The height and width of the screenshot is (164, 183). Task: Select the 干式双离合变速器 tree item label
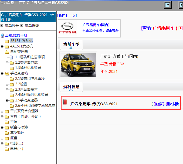pyautogui.click(x=24, y=111)
